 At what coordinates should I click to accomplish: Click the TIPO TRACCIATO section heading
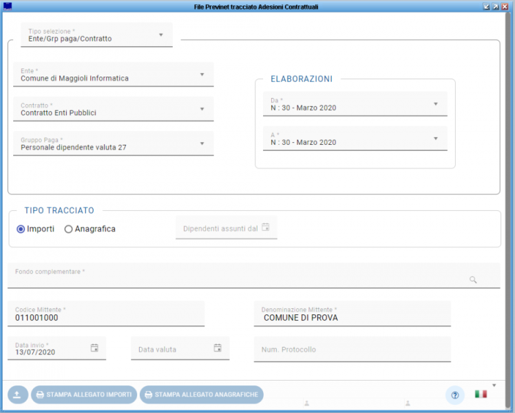(x=59, y=210)
